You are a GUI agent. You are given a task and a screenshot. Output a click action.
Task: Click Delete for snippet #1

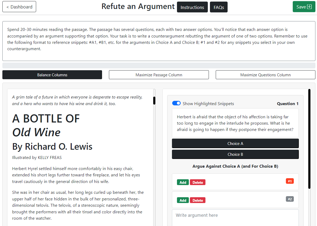click(198, 182)
